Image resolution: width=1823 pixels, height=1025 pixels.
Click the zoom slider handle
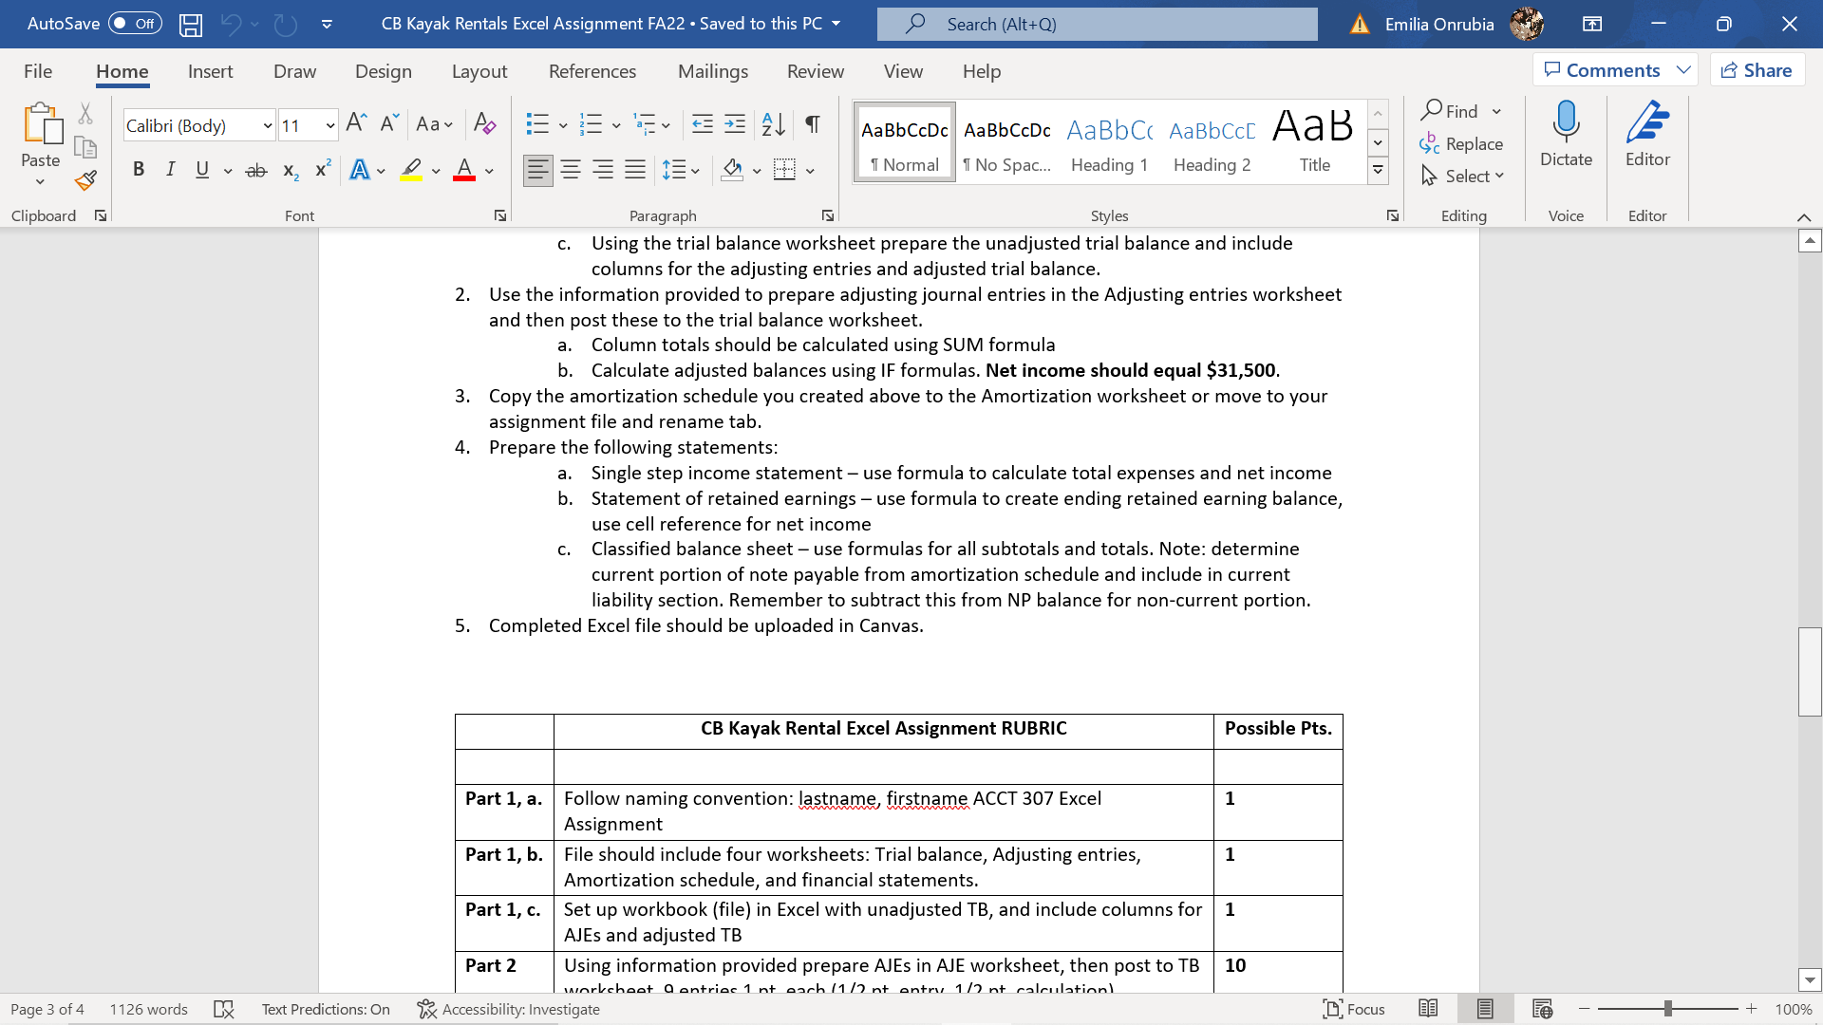pyautogui.click(x=1667, y=1009)
